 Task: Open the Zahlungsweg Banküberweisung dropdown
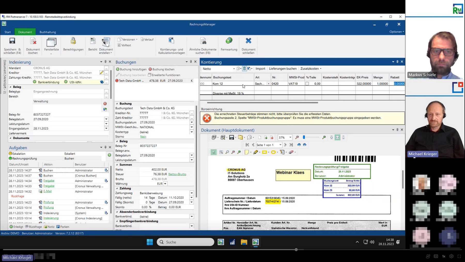pos(192,193)
